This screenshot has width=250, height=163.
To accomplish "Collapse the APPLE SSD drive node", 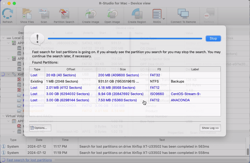I will [x=9, y=59].
